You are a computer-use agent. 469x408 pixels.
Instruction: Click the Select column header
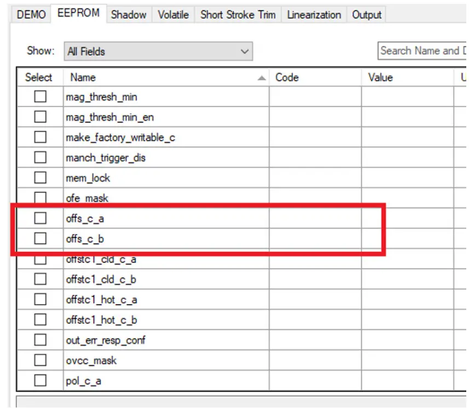pyautogui.click(x=39, y=78)
